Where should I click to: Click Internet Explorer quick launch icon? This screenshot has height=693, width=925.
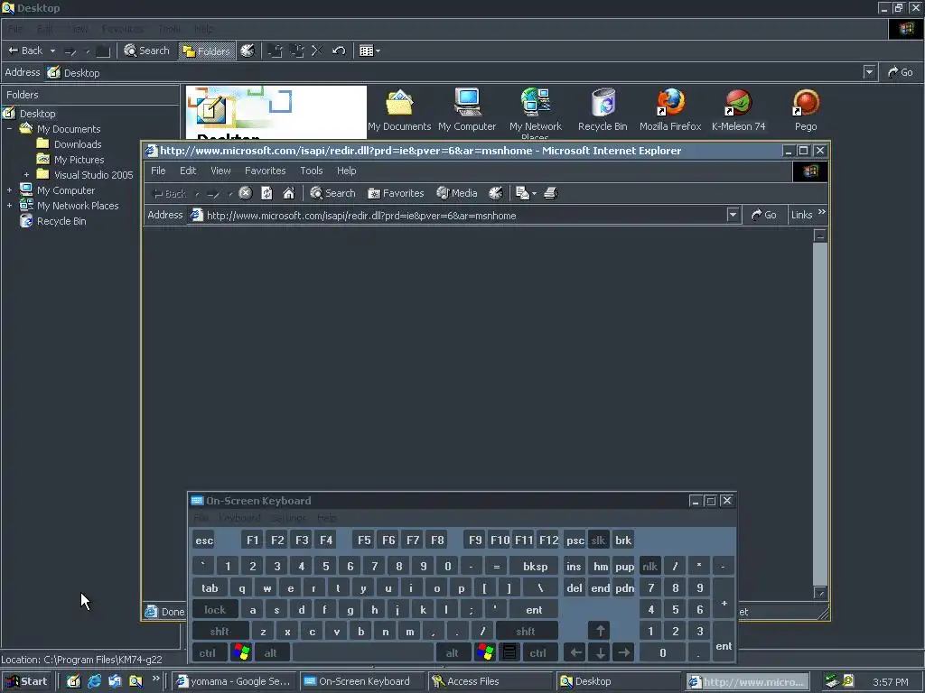coord(94,681)
